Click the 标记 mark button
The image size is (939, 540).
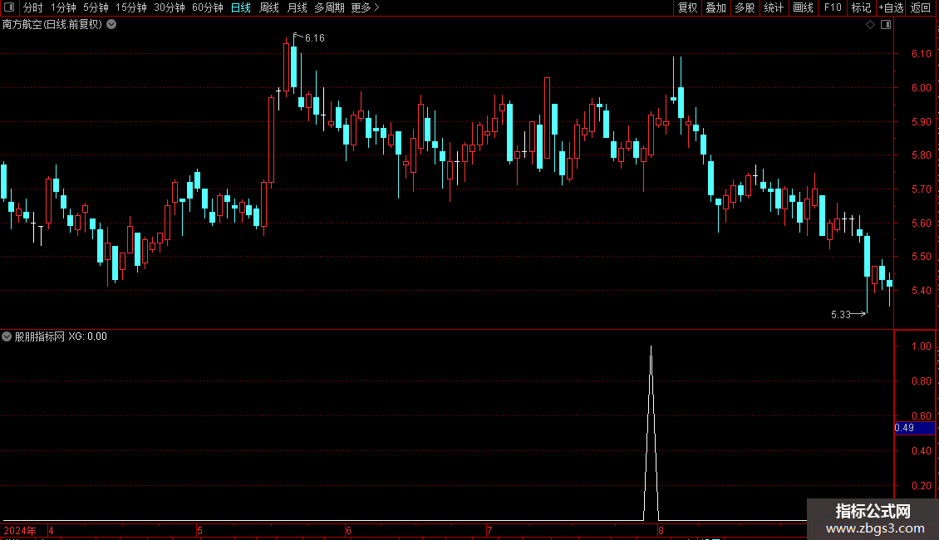[x=861, y=7]
